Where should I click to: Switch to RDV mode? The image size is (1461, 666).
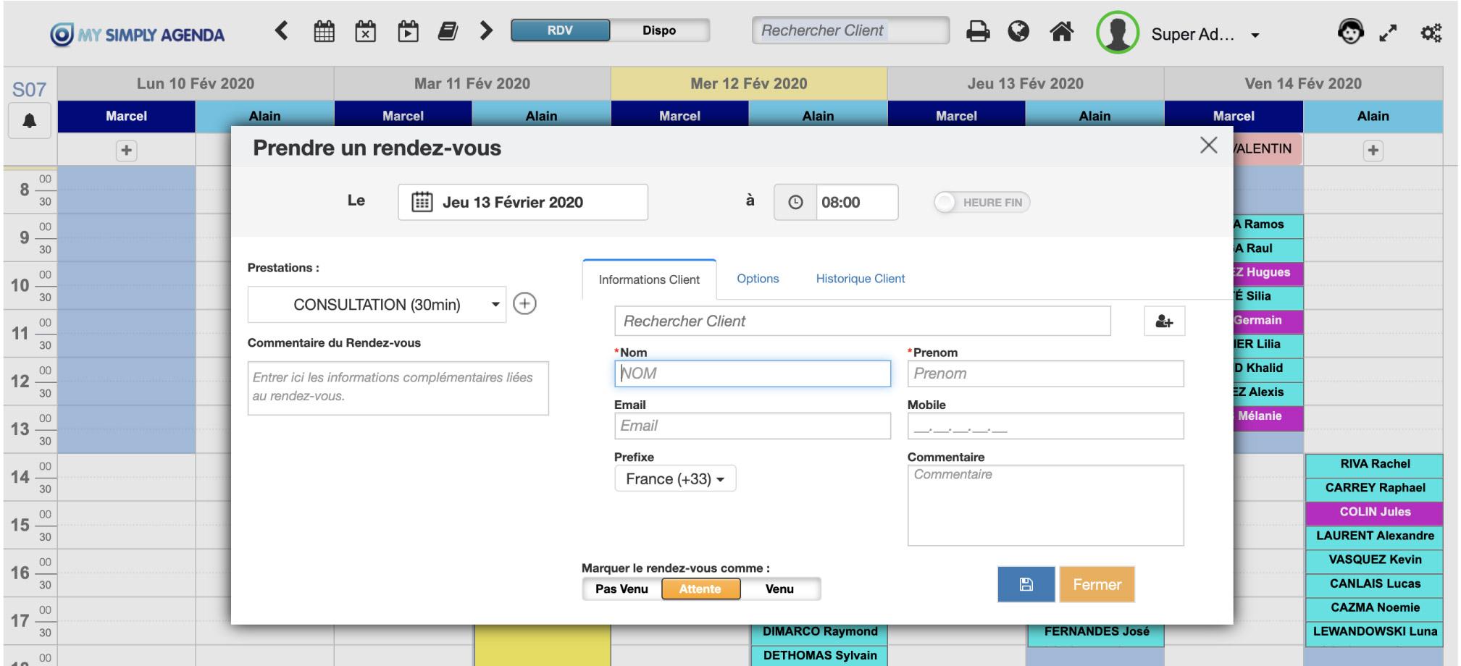coord(560,30)
